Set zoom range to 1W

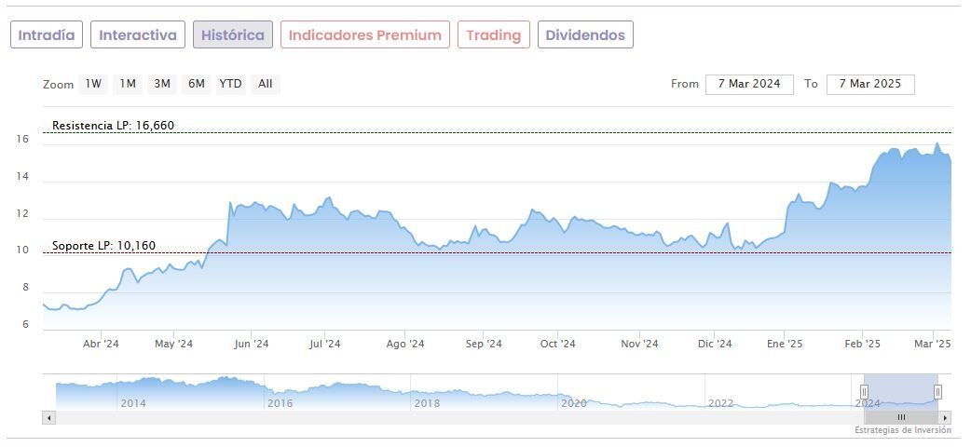pyautogui.click(x=93, y=84)
